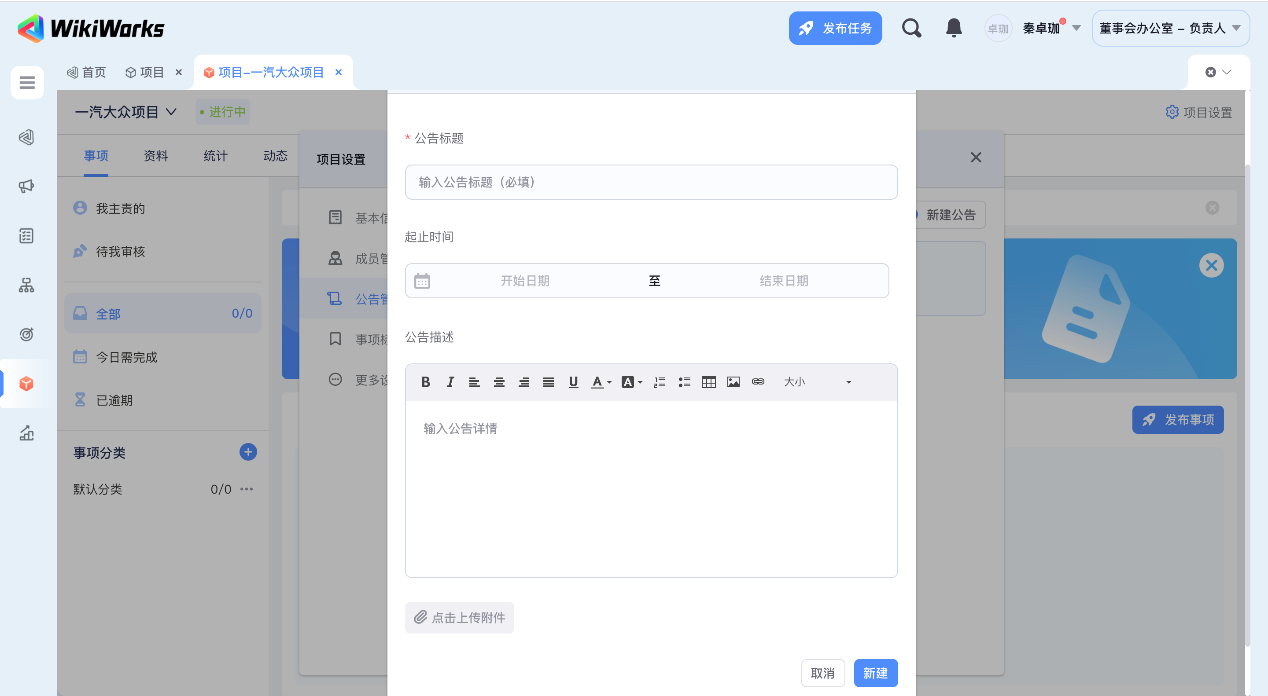Click 取消 to cancel the announcement
This screenshot has width=1268, height=696.
click(822, 672)
